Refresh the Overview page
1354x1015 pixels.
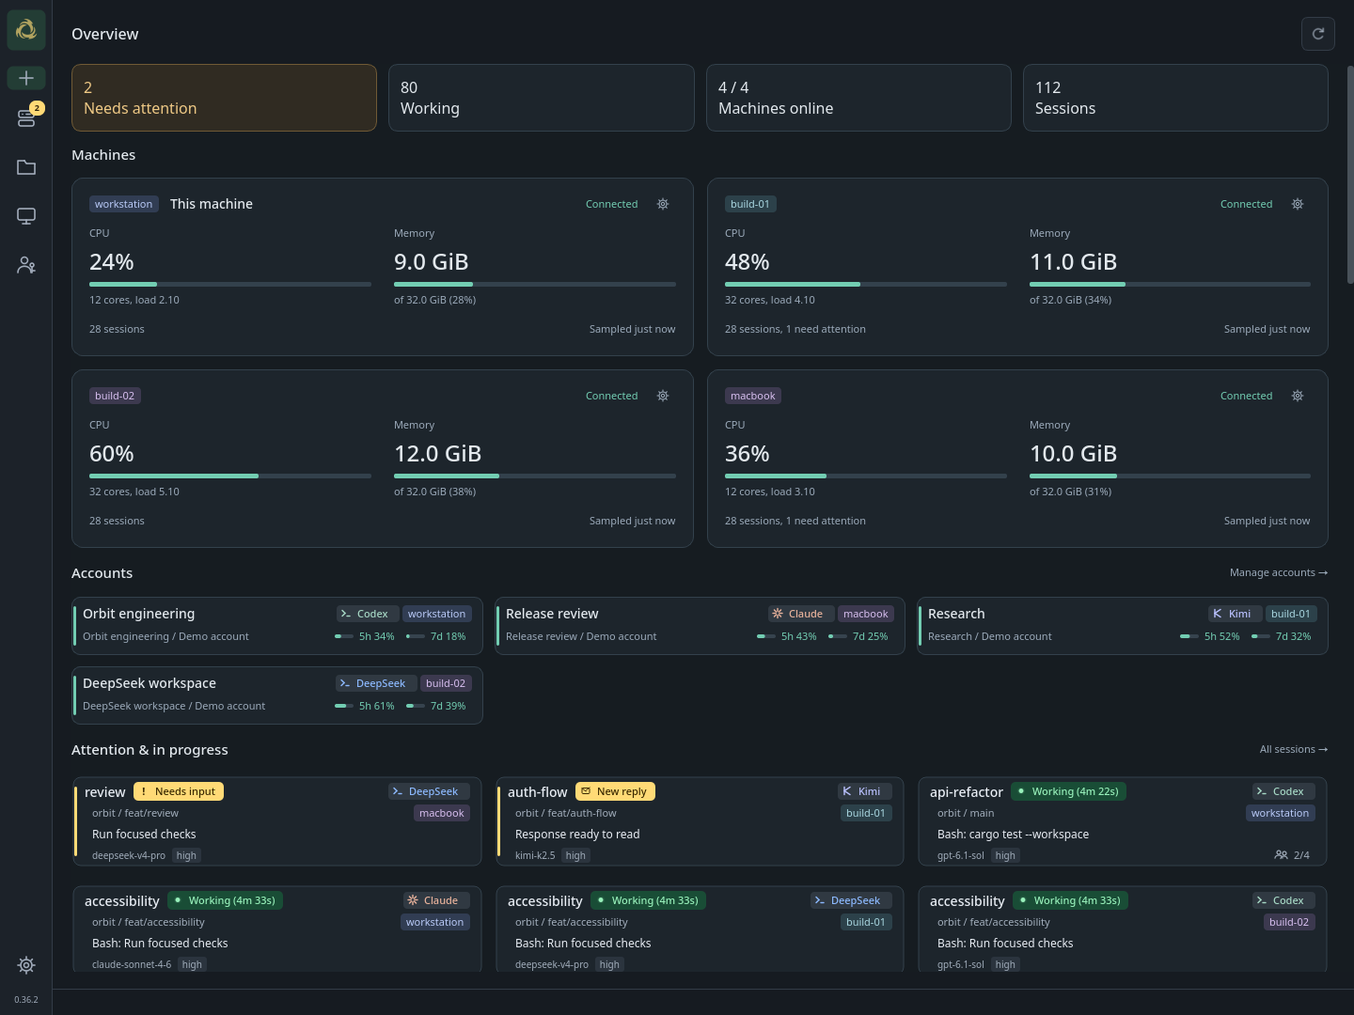coord(1318,34)
